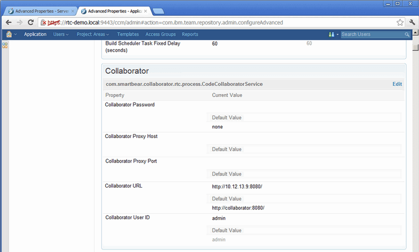The width and height of the screenshot is (419, 252).
Task: Open the Application menu
Action: pos(35,34)
